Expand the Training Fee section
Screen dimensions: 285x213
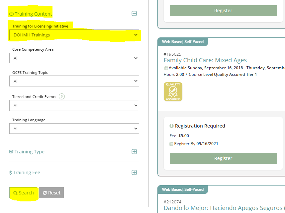click(x=134, y=172)
